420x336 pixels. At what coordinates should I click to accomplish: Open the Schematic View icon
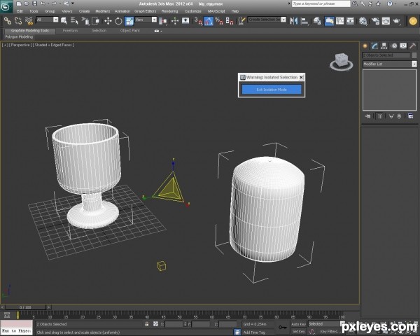[351, 20]
